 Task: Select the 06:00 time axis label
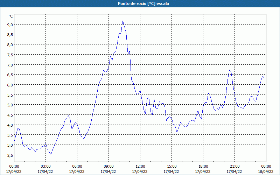point(77,167)
